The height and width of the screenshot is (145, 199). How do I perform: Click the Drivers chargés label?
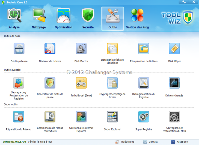pyautogui.click(x=174, y=96)
